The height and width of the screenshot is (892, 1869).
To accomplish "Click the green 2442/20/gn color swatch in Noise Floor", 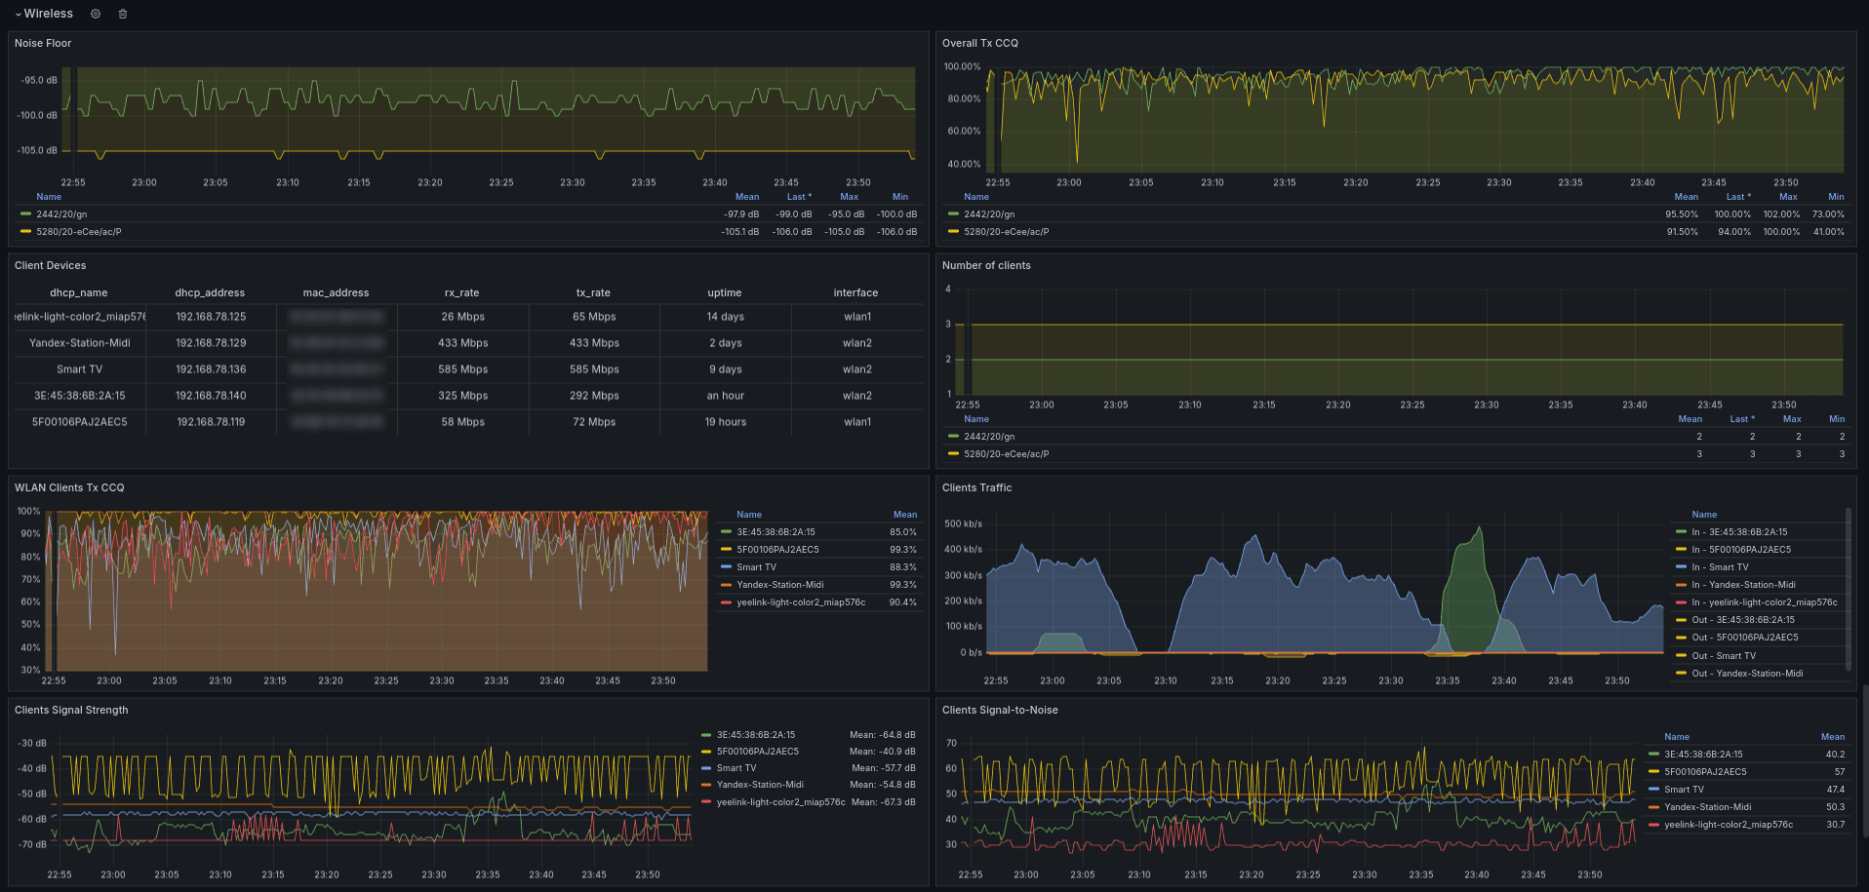I will (25, 214).
